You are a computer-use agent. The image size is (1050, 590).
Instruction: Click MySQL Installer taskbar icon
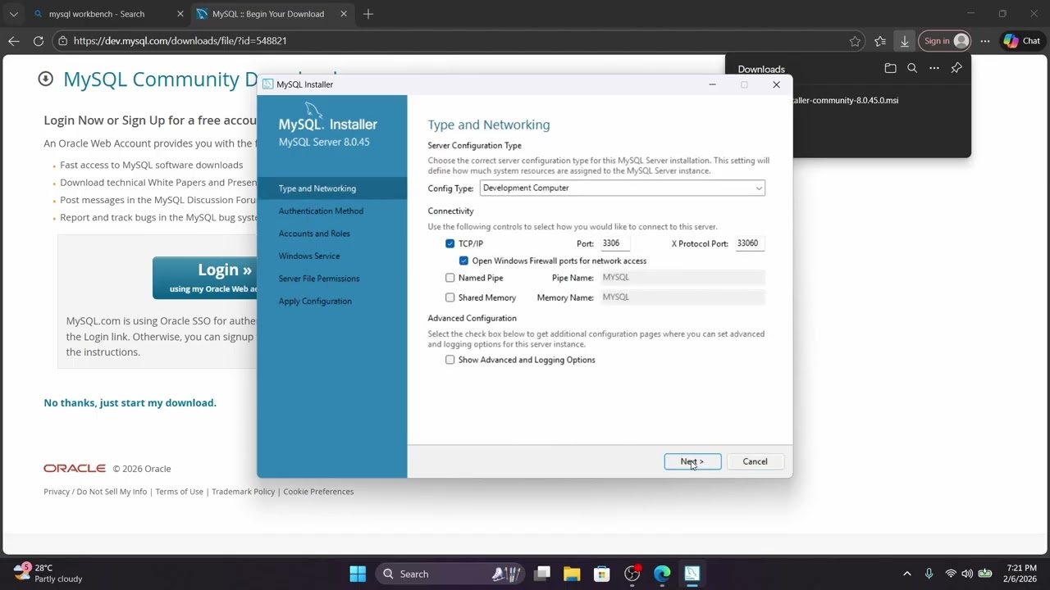click(x=692, y=574)
